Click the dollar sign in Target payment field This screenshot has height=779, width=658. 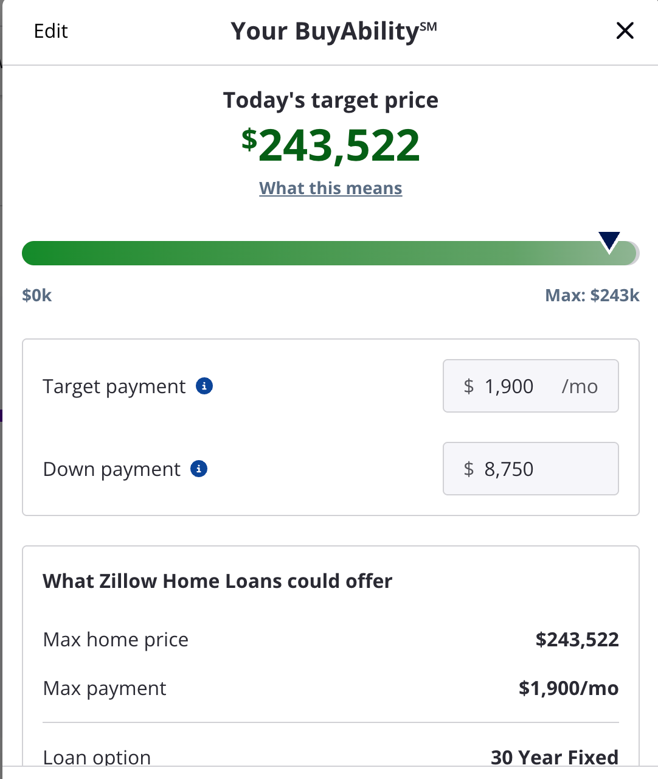coord(468,386)
